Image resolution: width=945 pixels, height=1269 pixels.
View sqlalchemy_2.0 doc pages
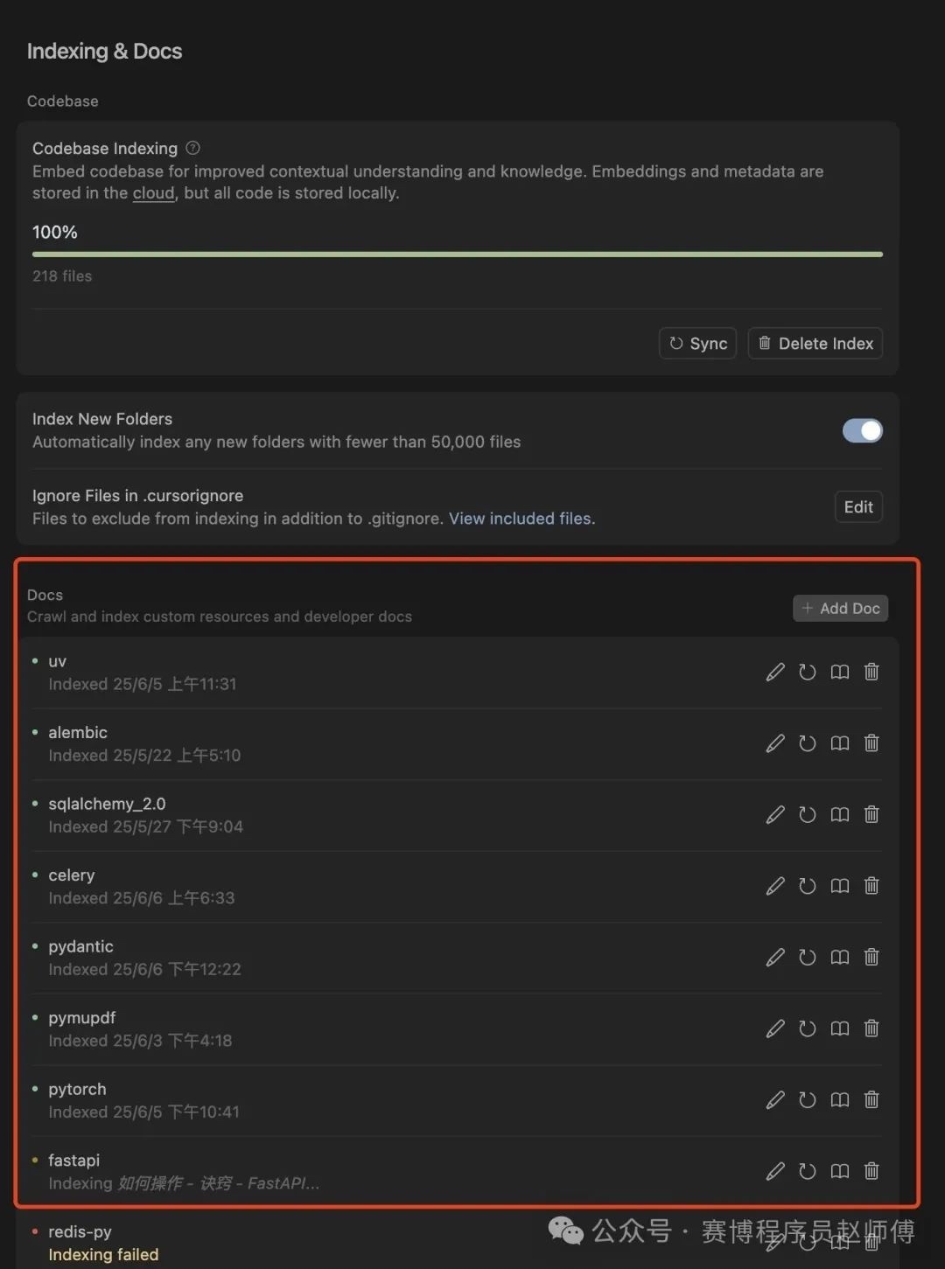pyautogui.click(x=840, y=815)
